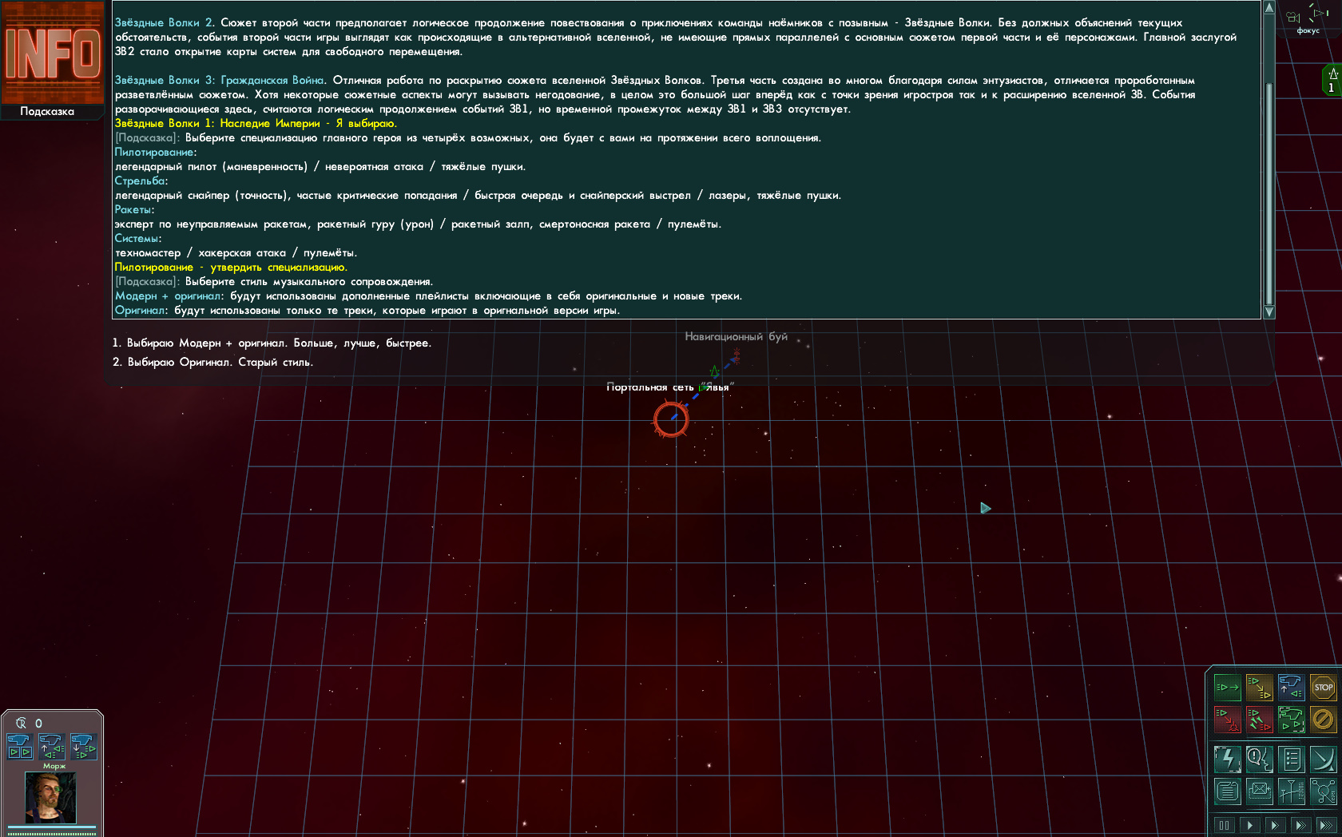Screen dimensions: 1342x837
Task: Open the journal log icon
Action: coord(1227,791)
